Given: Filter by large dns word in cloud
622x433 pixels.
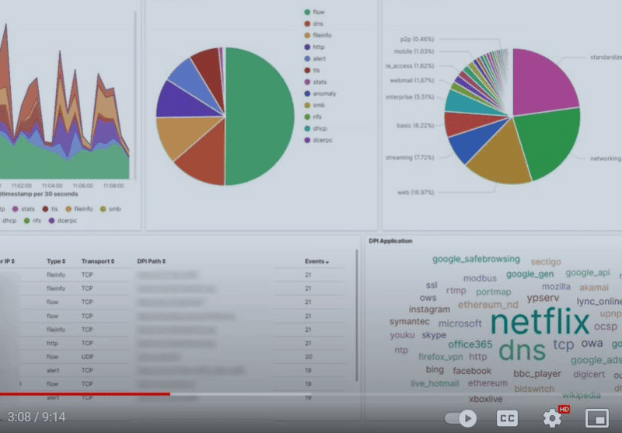Looking at the screenshot, I should (522, 350).
